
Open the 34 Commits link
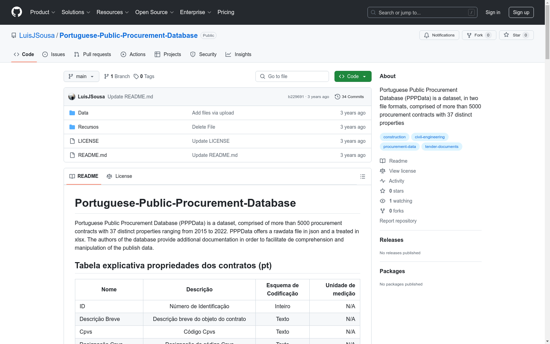pos(349,97)
